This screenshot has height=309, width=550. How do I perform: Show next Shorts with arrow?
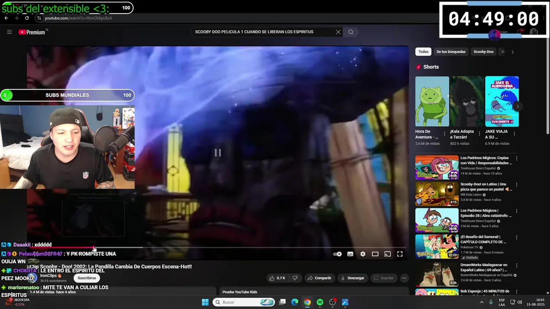[x=517, y=106]
